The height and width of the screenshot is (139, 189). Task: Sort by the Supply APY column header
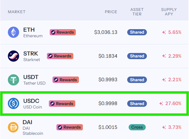click(x=169, y=12)
